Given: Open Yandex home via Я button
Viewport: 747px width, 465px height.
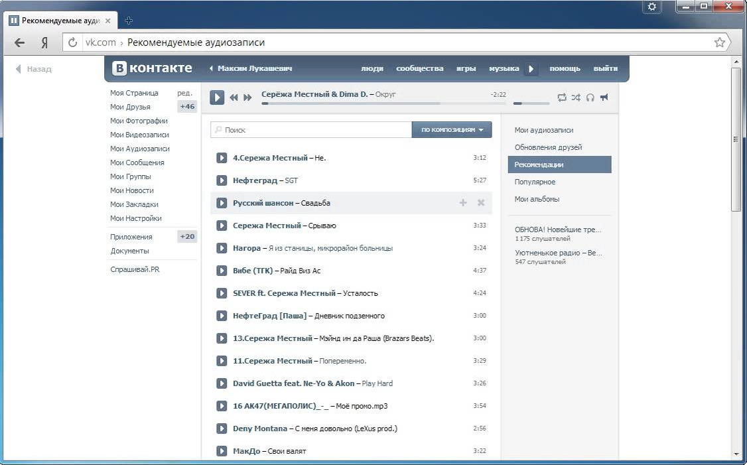Looking at the screenshot, I should [x=44, y=42].
